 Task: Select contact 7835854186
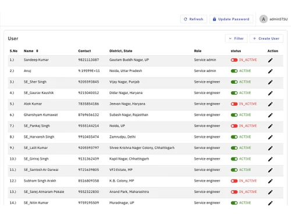88,103
